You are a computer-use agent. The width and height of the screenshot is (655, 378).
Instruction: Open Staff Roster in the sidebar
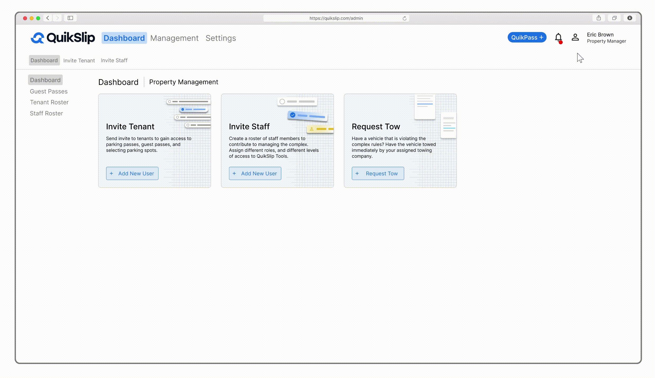(46, 113)
